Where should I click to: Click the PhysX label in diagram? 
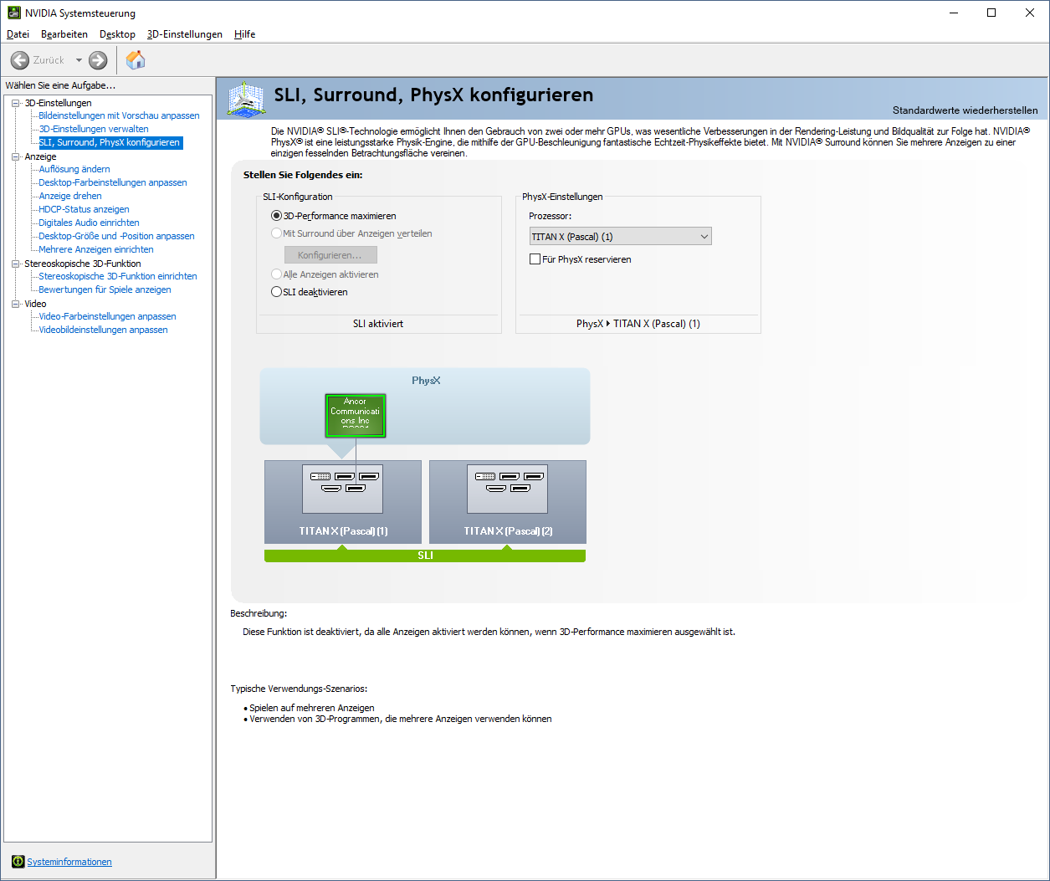tap(426, 381)
